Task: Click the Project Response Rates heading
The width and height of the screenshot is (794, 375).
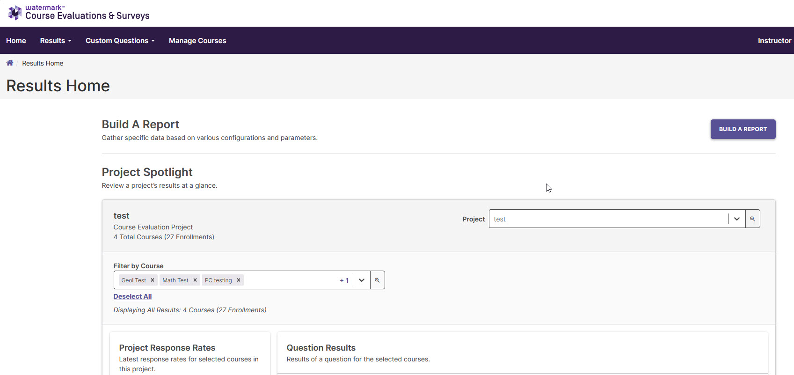Action: coord(167,348)
